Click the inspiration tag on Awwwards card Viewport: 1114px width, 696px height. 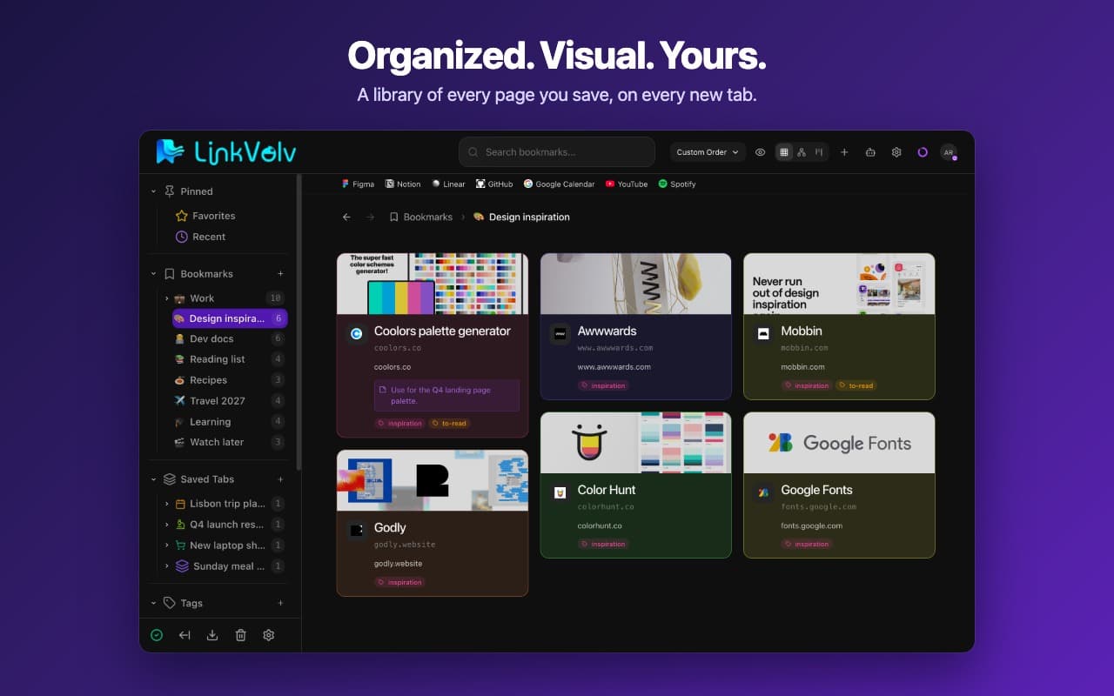(x=603, y=385)
